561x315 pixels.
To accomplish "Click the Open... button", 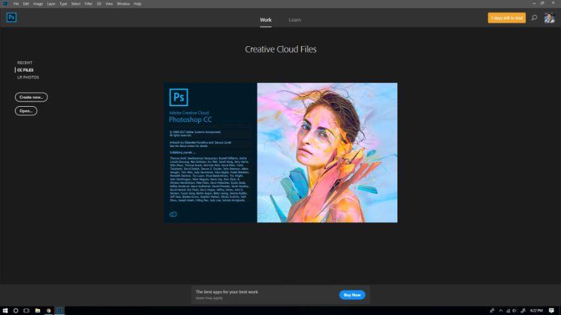I will point(26,111).
